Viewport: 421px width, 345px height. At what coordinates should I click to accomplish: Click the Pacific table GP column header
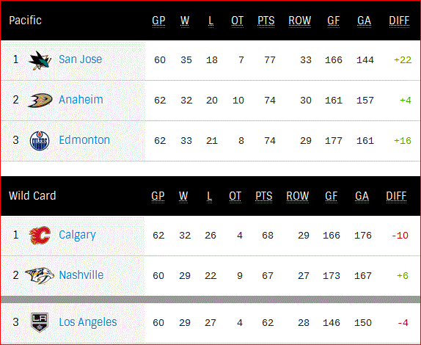(158, 21)
